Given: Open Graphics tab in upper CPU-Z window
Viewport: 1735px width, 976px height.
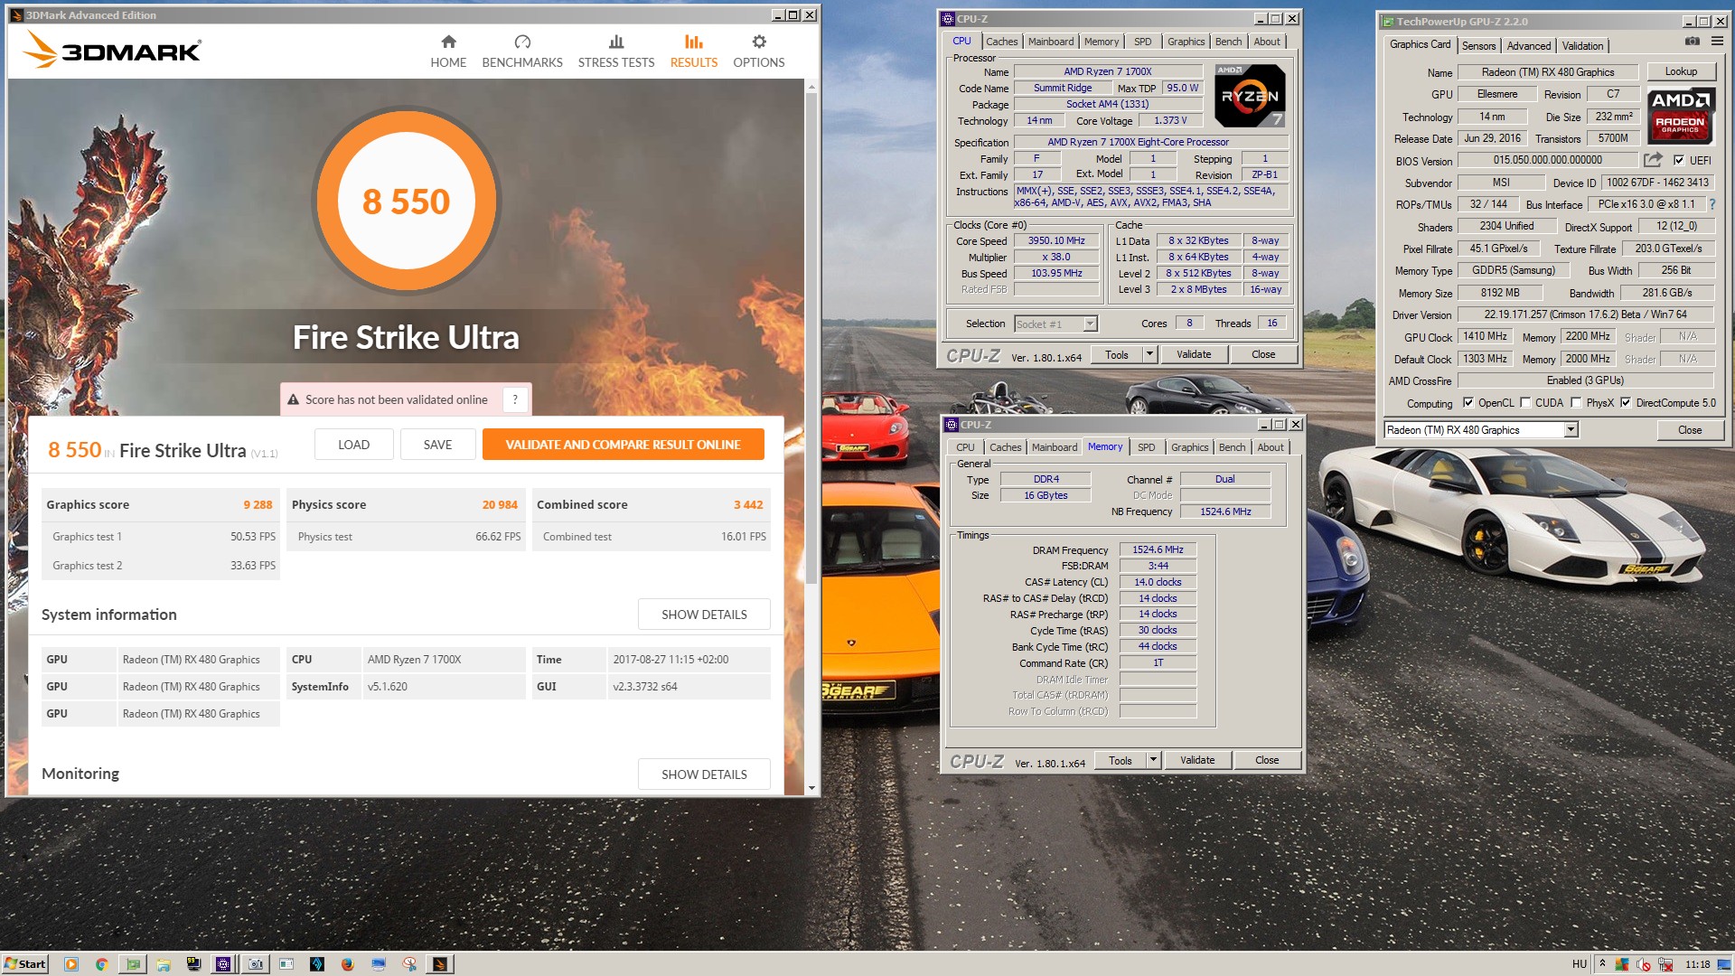Looking at the screenshot, I should pyautogui.click(x=1186, y=42).
